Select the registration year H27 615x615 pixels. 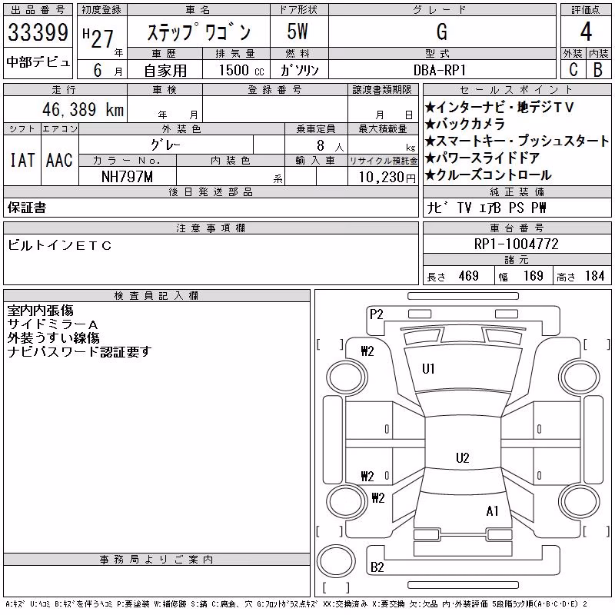pos(98,39)
